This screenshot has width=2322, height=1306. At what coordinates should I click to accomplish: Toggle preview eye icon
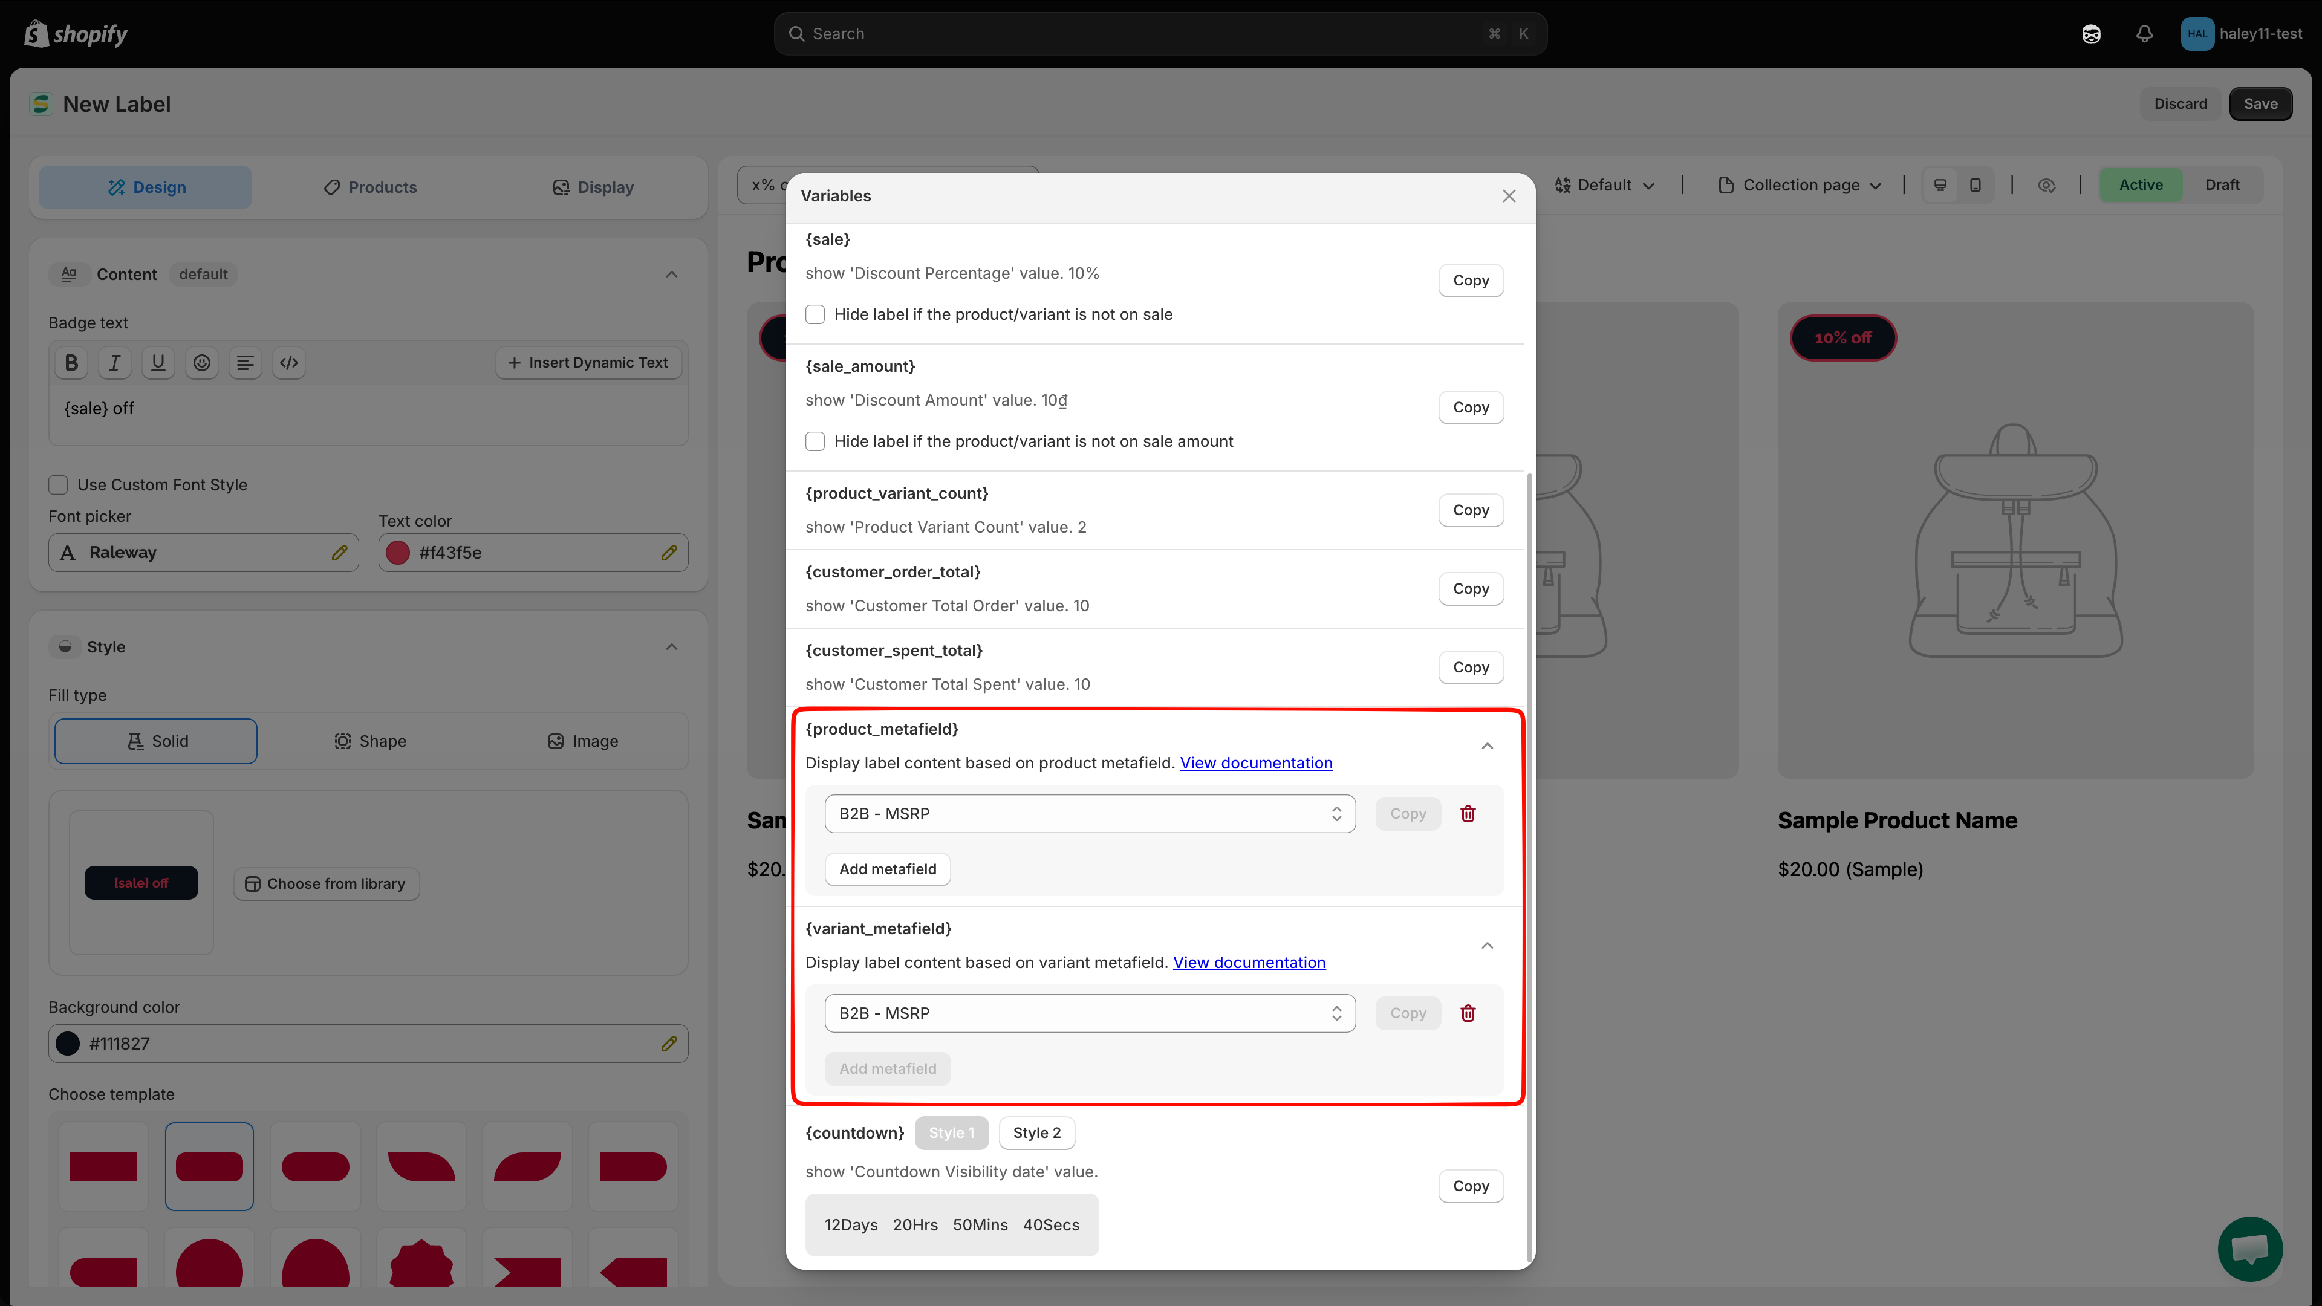[2046, 185]
